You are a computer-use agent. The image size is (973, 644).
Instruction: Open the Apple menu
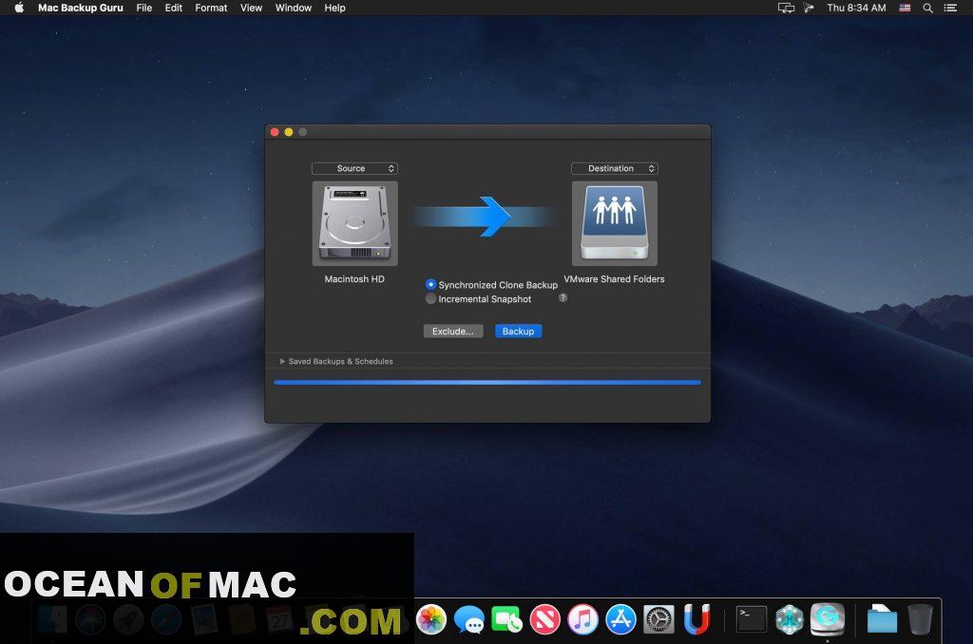(x=19, y=8)
